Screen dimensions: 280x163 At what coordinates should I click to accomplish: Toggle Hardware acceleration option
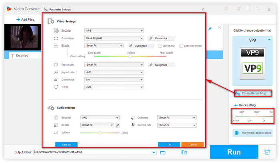pos(252,133)
